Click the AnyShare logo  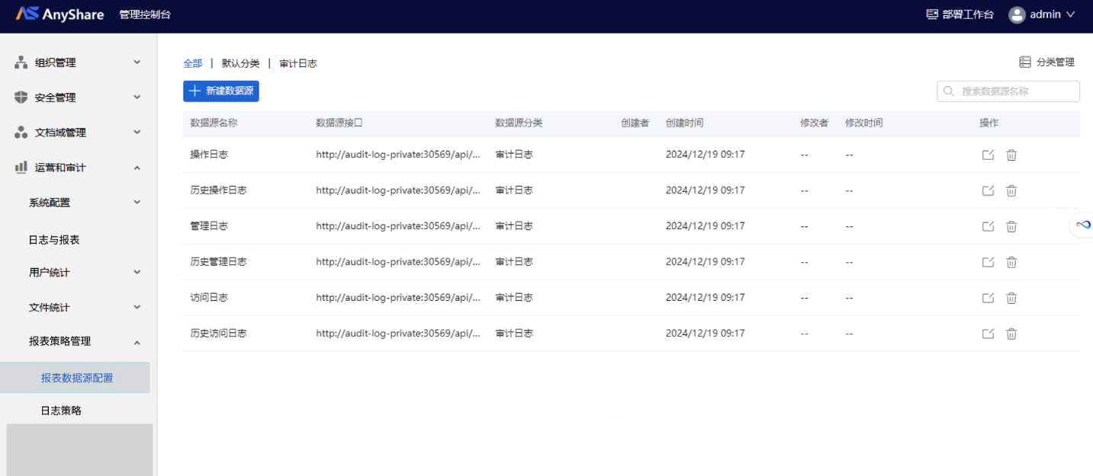coord(60,14)
